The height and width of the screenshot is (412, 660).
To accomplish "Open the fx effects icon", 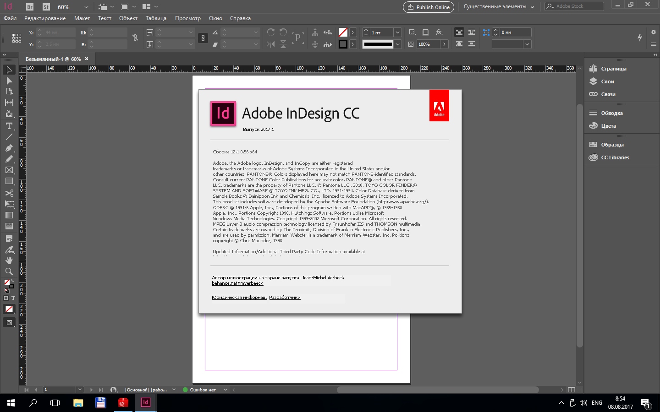I will point(439,32).
